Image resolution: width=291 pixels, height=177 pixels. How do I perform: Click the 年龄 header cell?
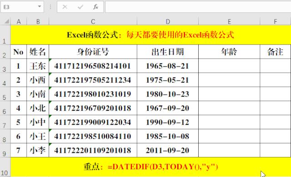point(229,52)
